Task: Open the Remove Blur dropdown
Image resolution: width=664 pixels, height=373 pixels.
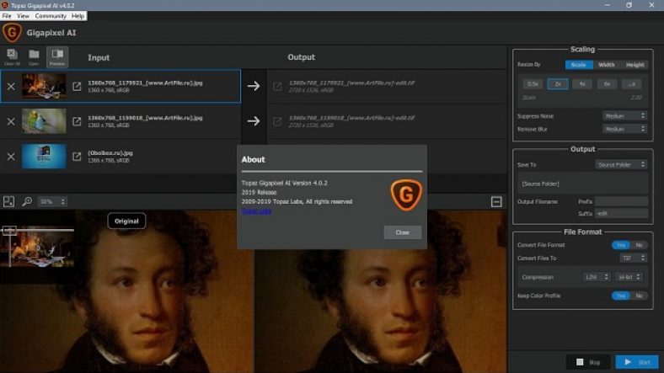Action: click(x=624, y=129)
